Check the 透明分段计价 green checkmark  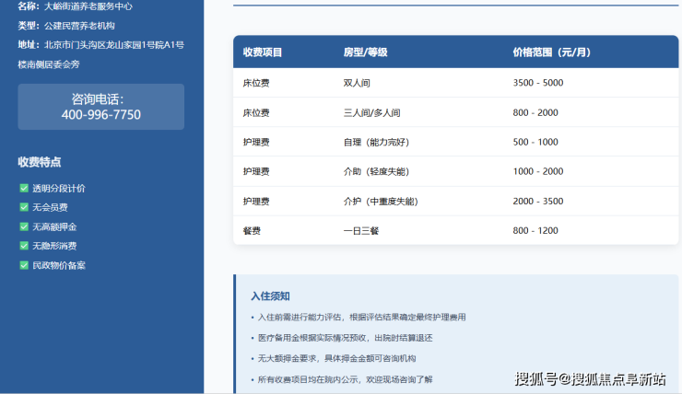(24, 188)
